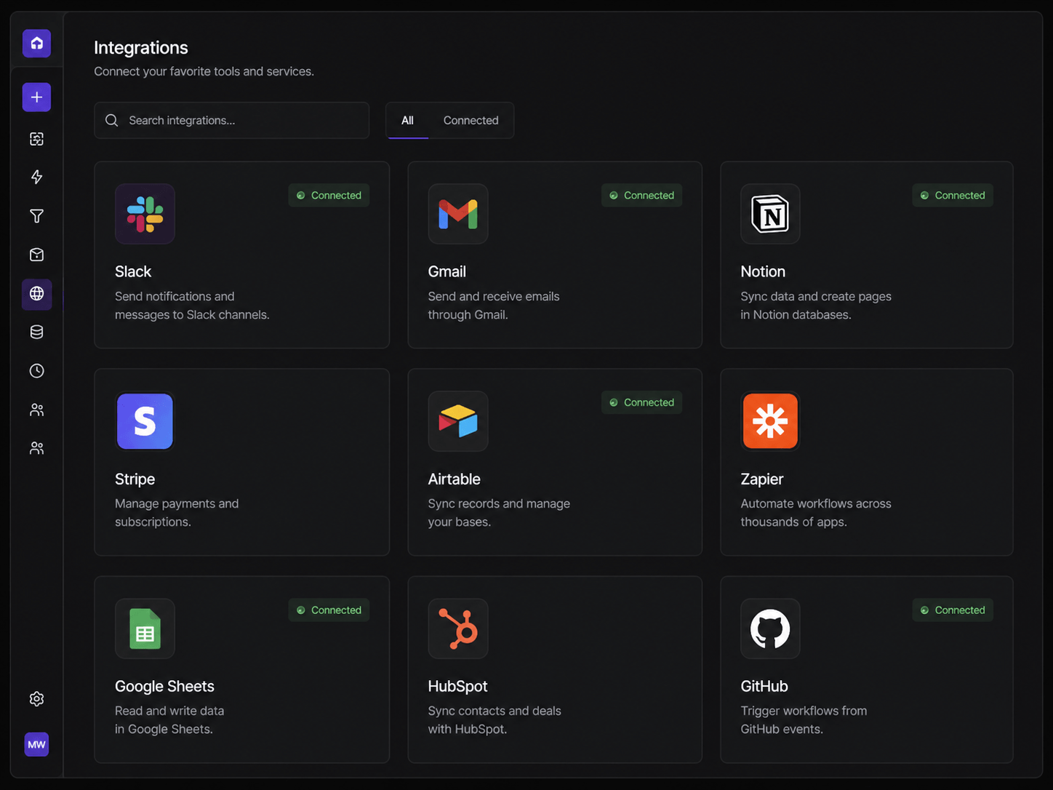1053x790 pixels.
Task: Click "Trigger workflows from GitHub events."
Action: coord(804,720)
